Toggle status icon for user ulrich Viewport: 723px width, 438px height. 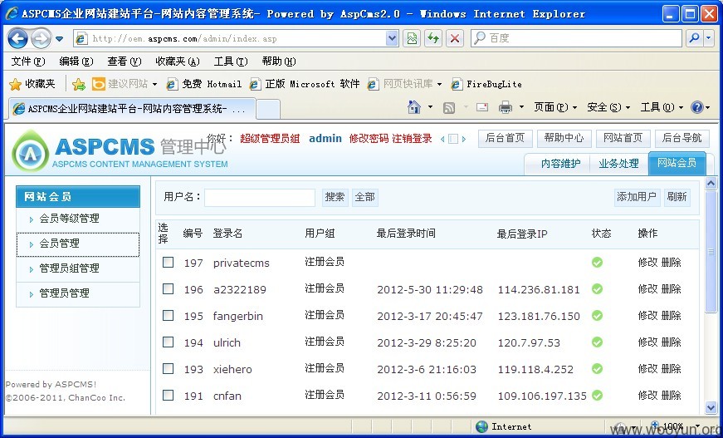pos(597,342)
